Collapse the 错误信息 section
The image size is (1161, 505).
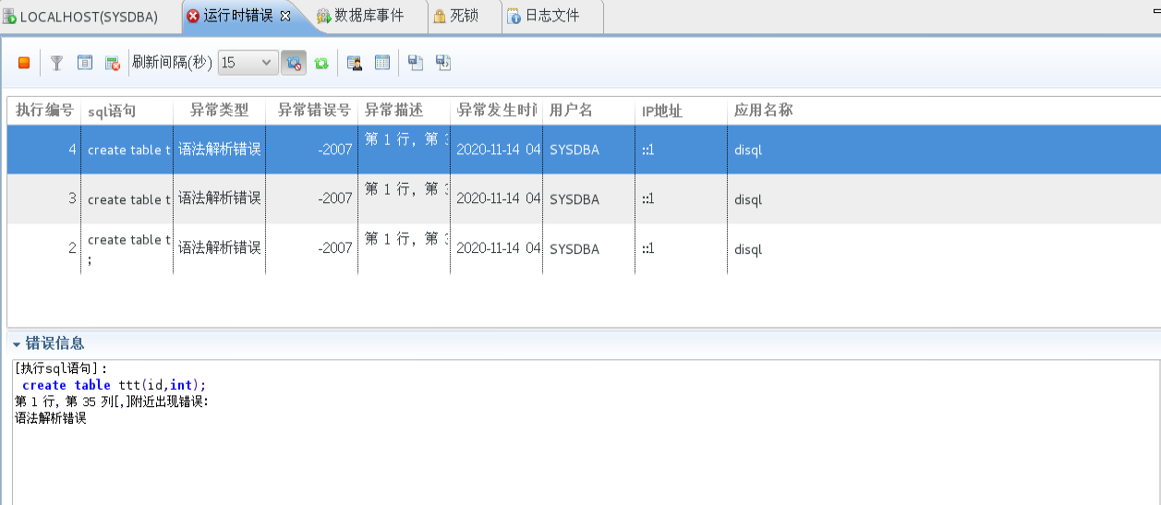(x=17, y=343)
